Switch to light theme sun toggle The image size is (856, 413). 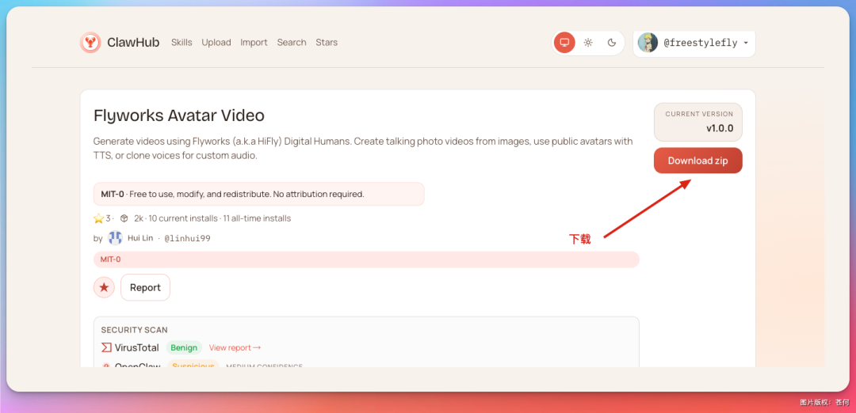coord(588,43)
